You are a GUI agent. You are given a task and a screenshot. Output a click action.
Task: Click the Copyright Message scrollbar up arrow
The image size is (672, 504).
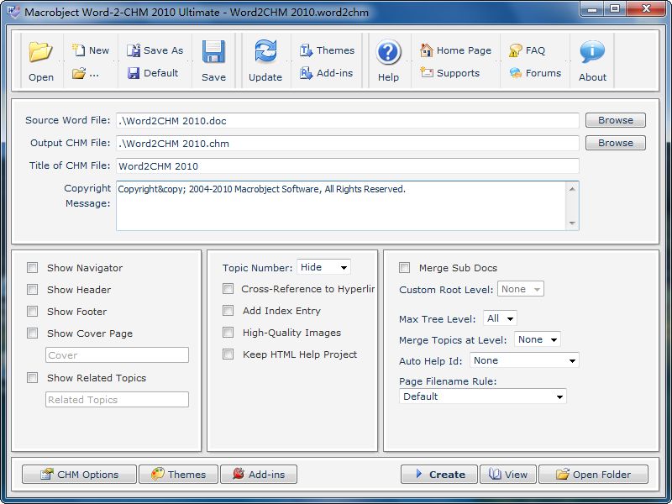[572, 189]
